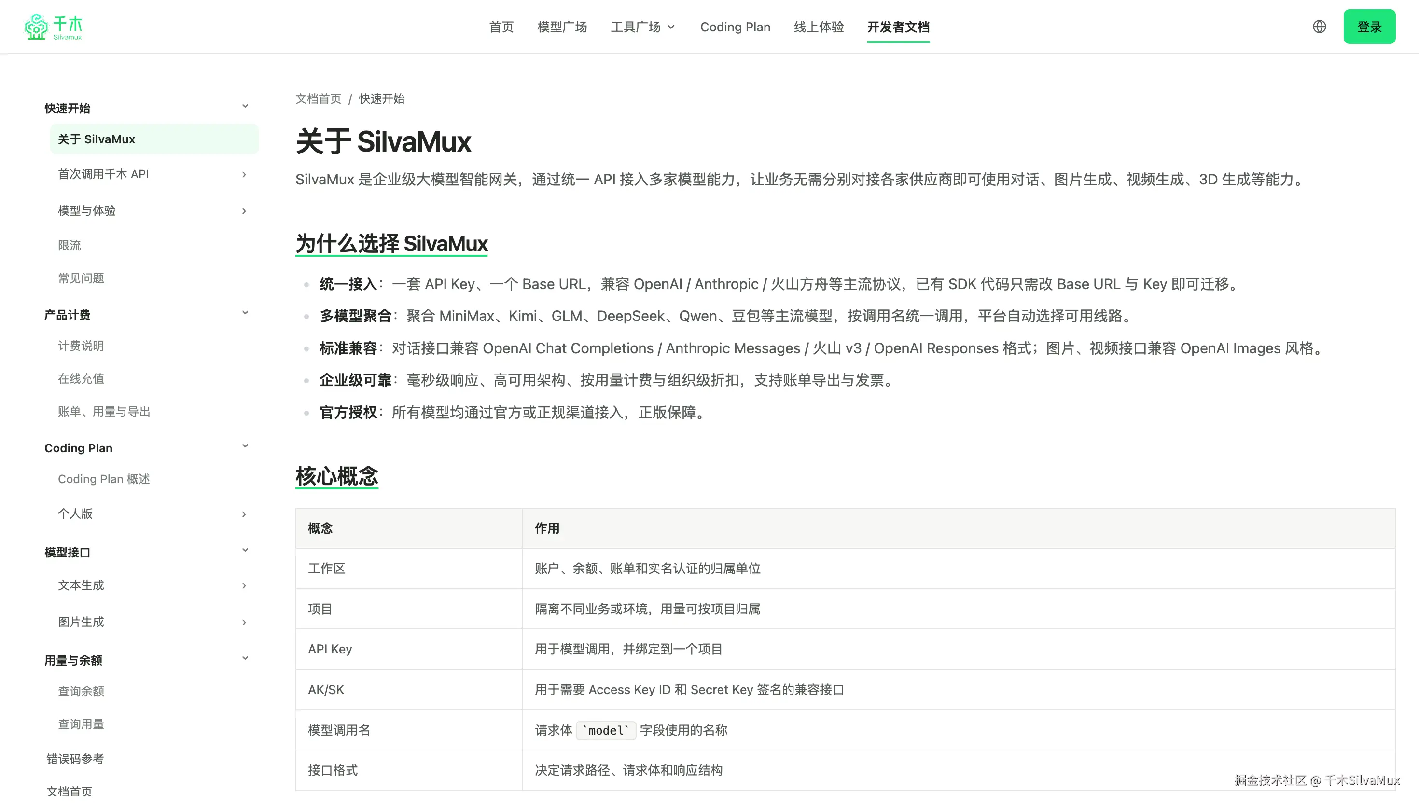
Task: Open 模型广场 in top navigation
Action: pyautogui.click(x=562, y=27)
